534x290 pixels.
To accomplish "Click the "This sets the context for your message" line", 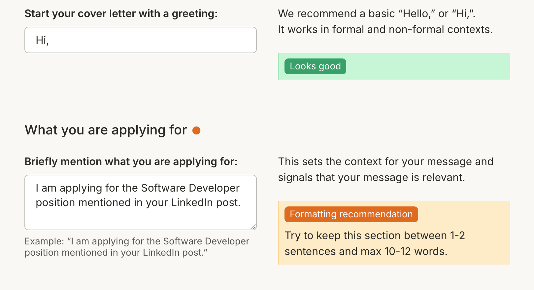I will point(385,162).
